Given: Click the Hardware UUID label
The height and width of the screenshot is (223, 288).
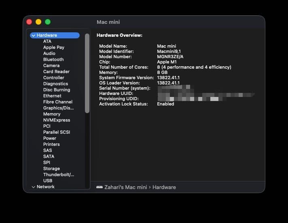Looking at the screenshot, I should [x=116, y=94].
